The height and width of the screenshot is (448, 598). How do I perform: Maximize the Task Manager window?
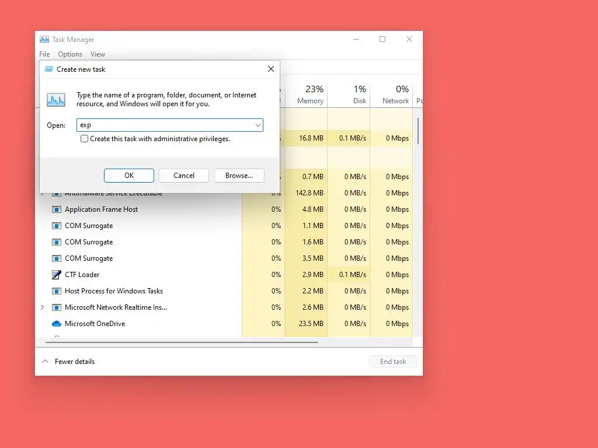point(383,39)
